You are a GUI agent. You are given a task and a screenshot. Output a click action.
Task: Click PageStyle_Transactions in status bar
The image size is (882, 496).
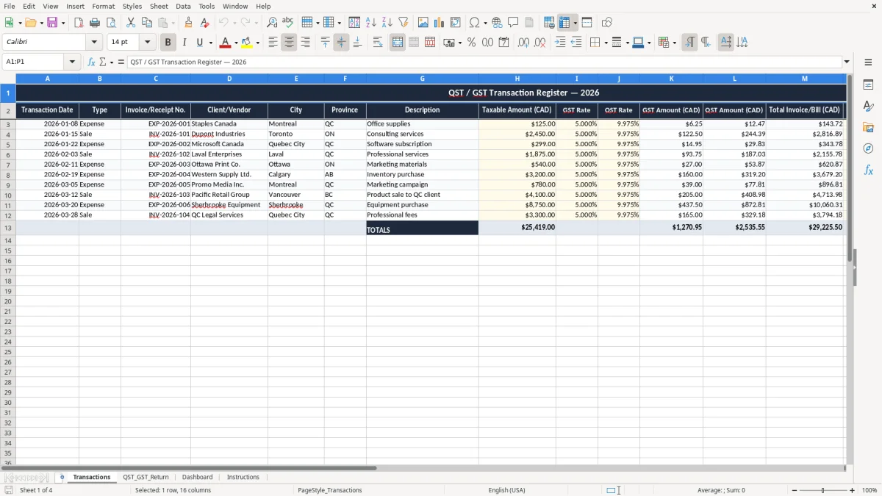(330, 490)
